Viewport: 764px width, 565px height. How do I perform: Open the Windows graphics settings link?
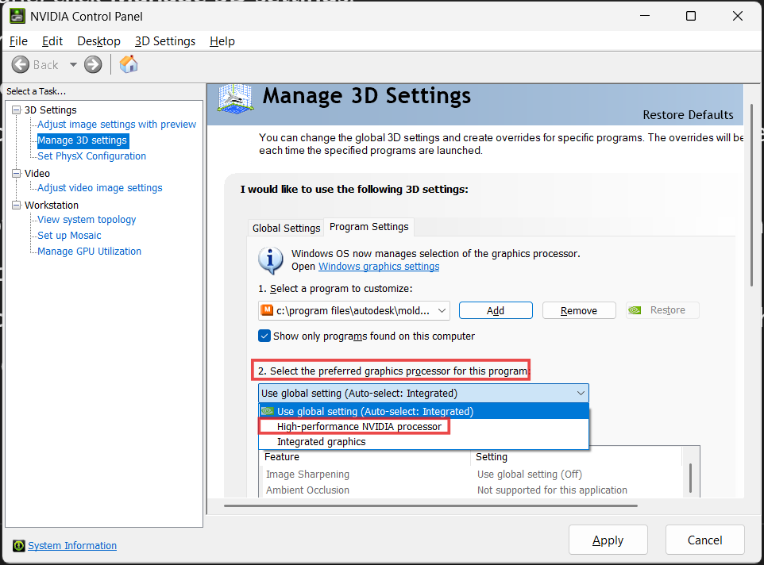379,266
